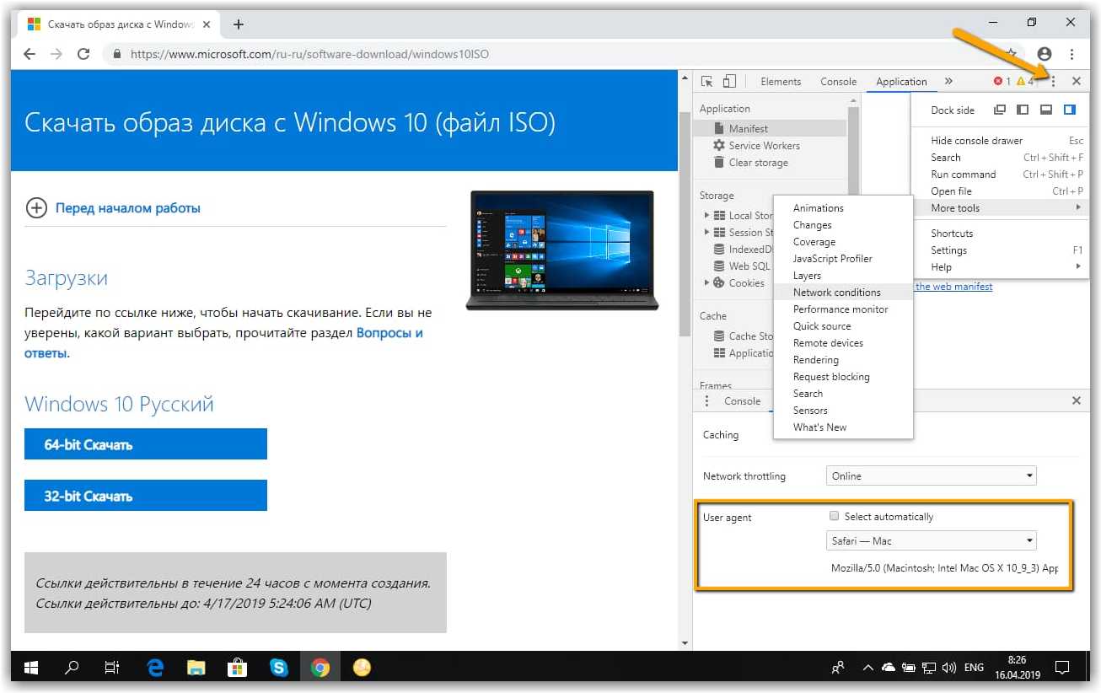Click the address bar URL field
1101x693 pixels.
[x=556, y=54]
